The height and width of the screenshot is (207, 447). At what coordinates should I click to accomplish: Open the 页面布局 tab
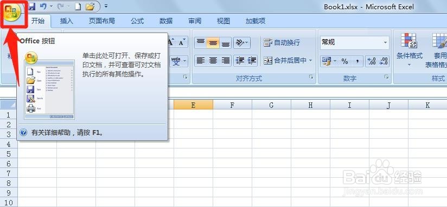click(x=102, y=21)
